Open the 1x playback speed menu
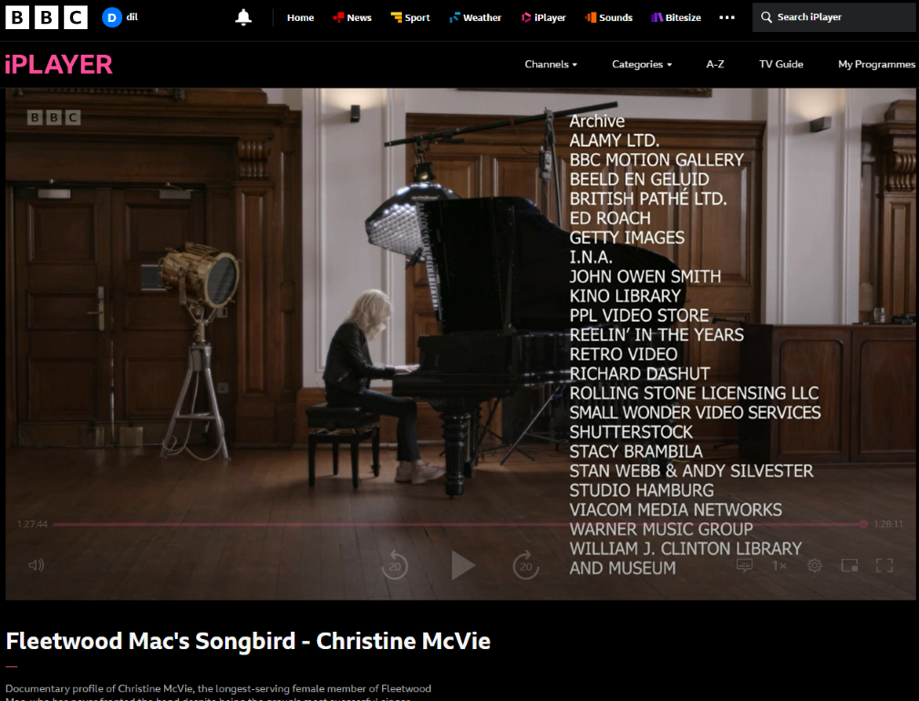Viewport: 919px width, 701px height. (x=779, y=565)
